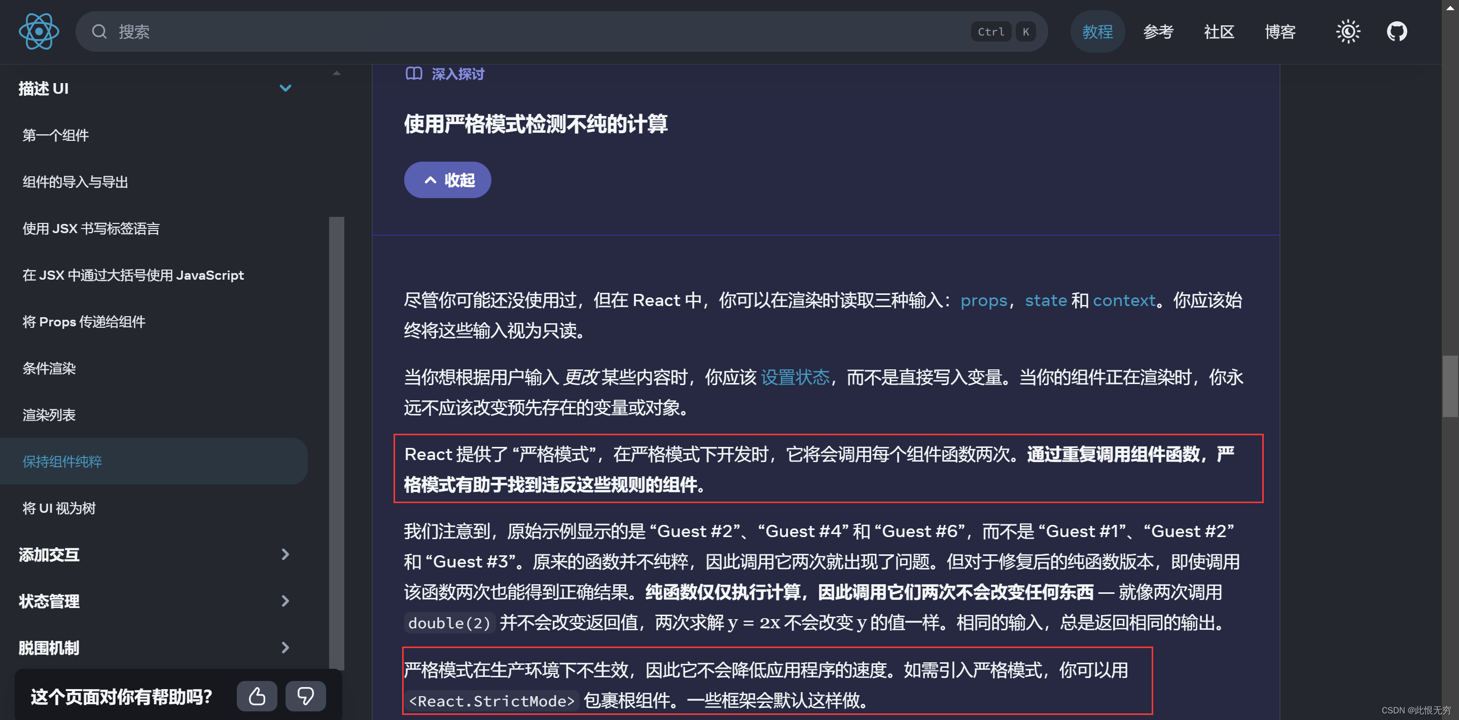Click the page scrollbar thumb

tap(1450, 386)
